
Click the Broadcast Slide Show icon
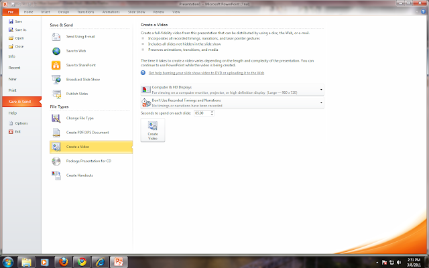[x=56, y=80]
